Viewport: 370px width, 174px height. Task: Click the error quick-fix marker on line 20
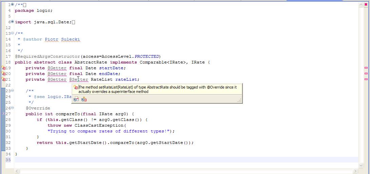(3, 74)
